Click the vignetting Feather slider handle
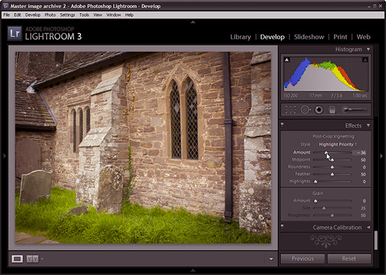The width and height of the screenshot is (386, 275). [332, 174]
